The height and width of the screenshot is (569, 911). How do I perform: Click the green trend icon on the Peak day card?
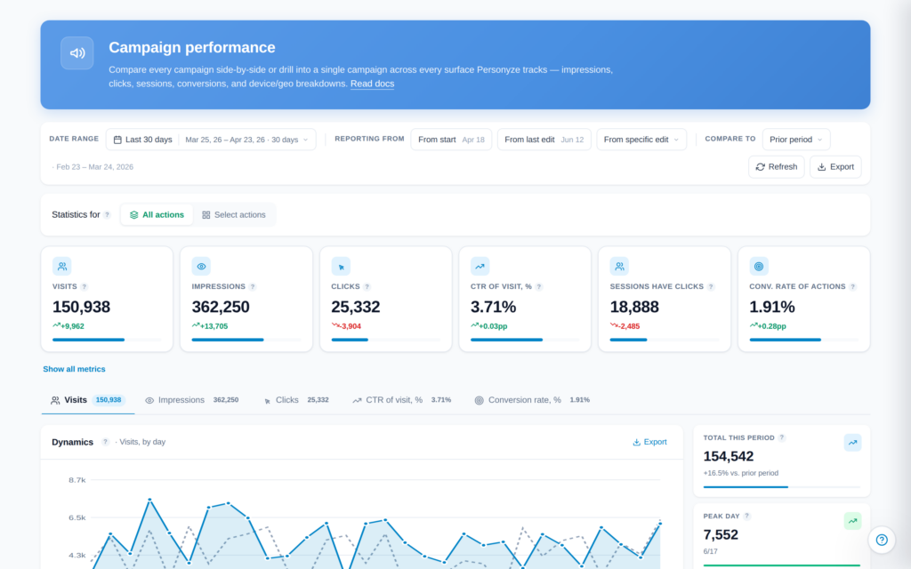852,521
